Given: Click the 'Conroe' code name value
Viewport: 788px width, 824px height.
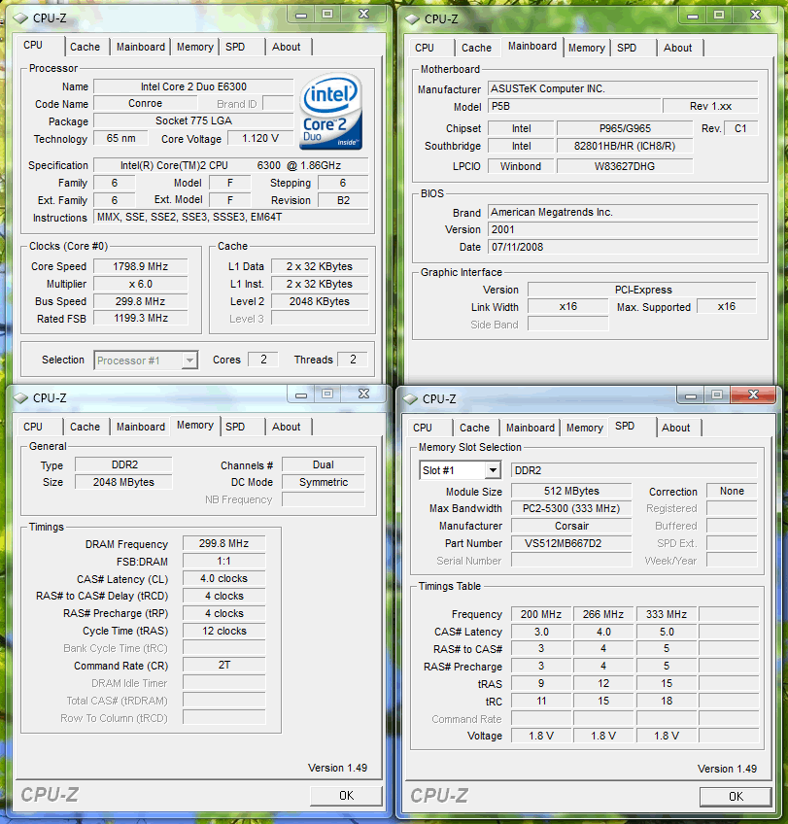Looking at the screenshot, I should [145, 104].
